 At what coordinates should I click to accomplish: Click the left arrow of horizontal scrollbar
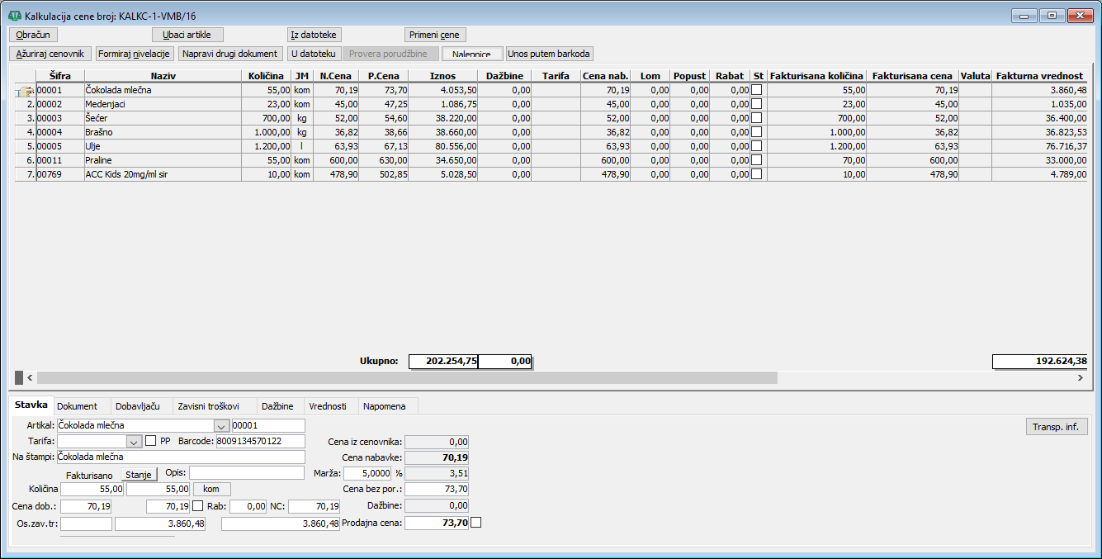pyautogui.click(x=30, y=377)
